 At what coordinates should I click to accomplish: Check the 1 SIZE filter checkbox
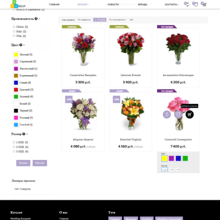[14, 142]
